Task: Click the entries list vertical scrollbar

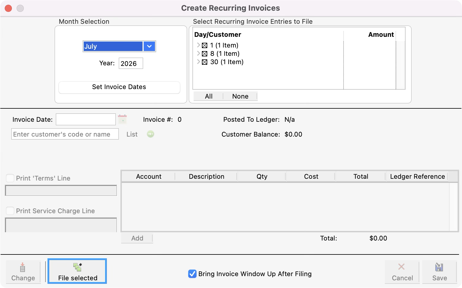Action: [401, 64]
